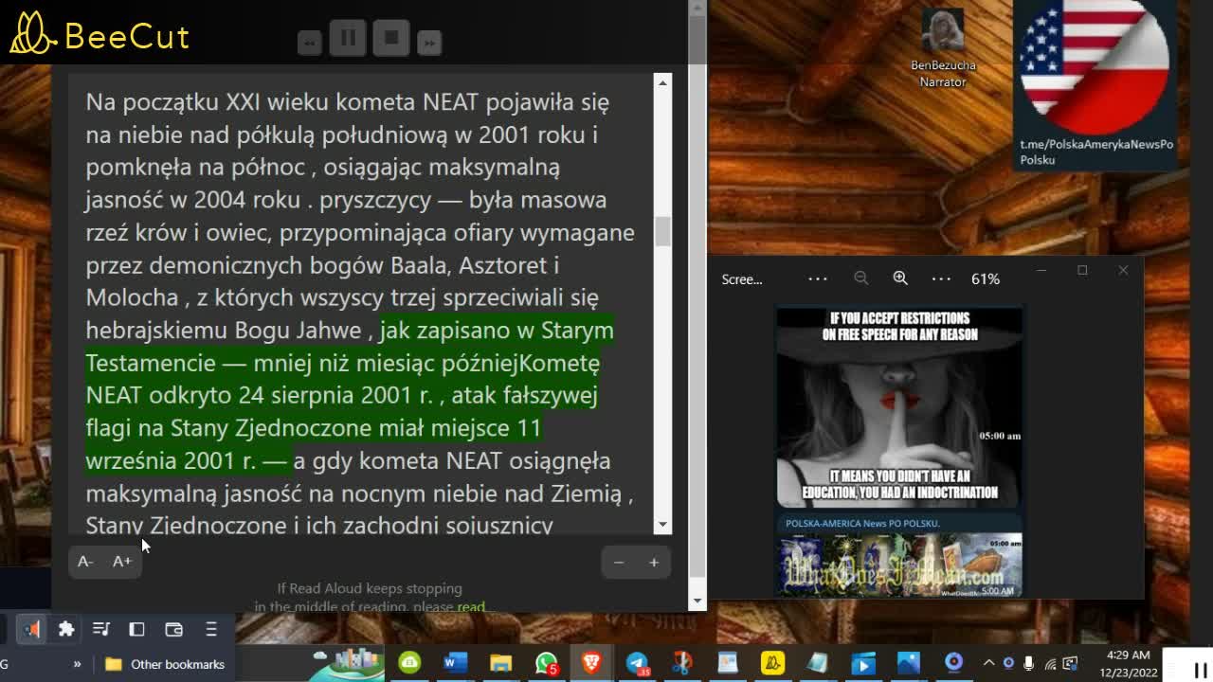Open the browser hamburger menu
The height and width of the screenshot is (682, 1213).
211,629
